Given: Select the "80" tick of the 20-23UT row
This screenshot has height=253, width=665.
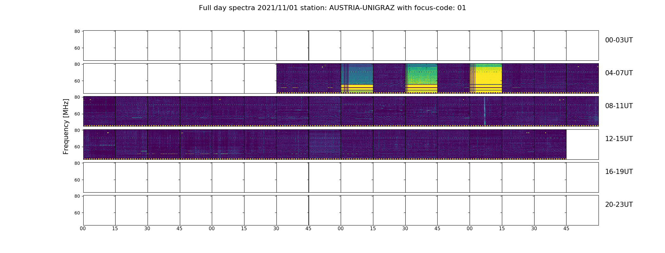Looking at the screenshot, I should [x=77, y=196].
